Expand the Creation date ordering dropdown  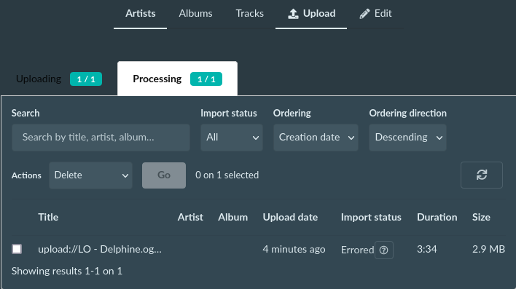[316, 138]
